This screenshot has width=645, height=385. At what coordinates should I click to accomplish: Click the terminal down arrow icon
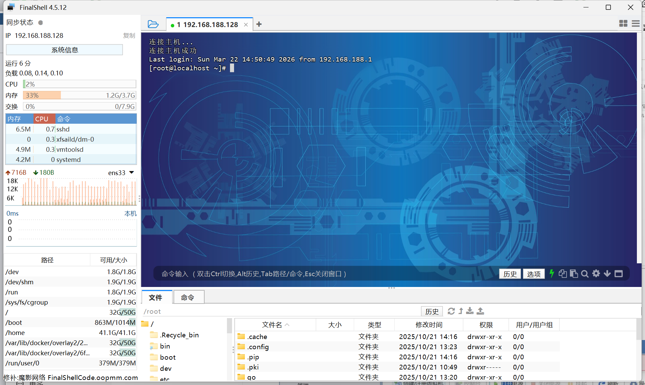(607, 273)
